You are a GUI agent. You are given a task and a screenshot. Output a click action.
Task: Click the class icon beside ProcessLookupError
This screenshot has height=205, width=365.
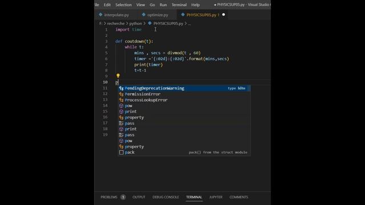pyautogui.click(x=121, y=100)
